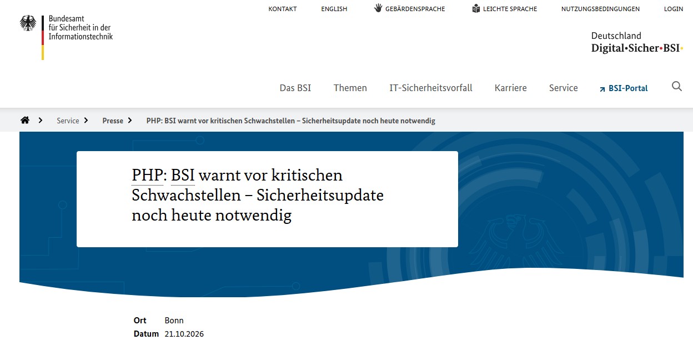693x345 pixels.
Task: Click Bundesamt für Sicherheit in der Informationstechnik text
Action: (x=81, y=28)
